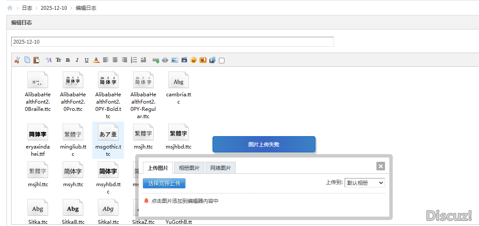
Task: Switch to the 相册图片 tab
Action: (x=189, y=168)
